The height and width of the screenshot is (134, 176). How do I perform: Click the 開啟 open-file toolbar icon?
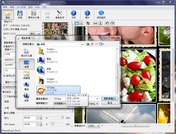8,15
